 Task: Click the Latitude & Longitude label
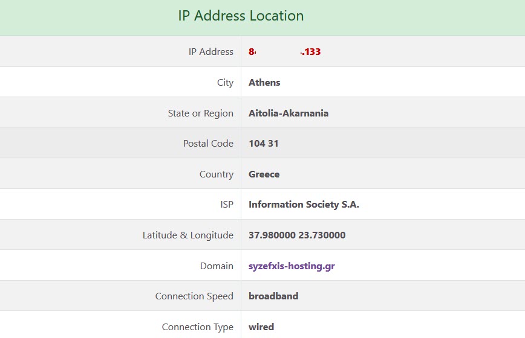point(188,235)
